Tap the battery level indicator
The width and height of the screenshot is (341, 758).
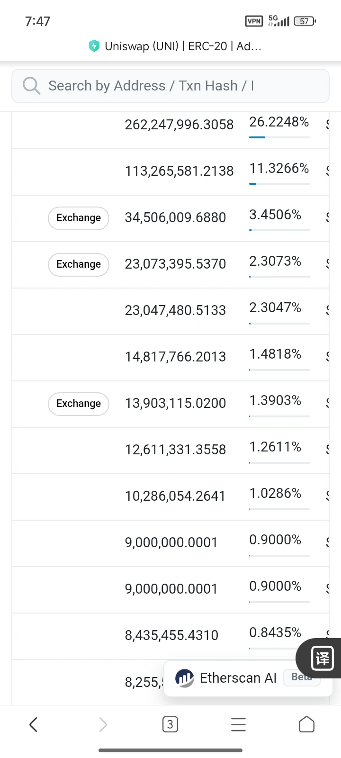(x=305, y=21)
